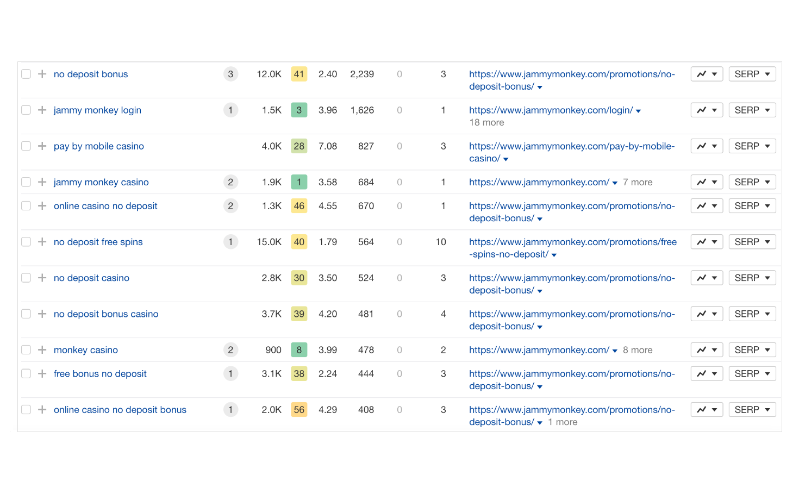
Task: Click SERP features badge '3' for no deposit bonus
Action: 230,74
